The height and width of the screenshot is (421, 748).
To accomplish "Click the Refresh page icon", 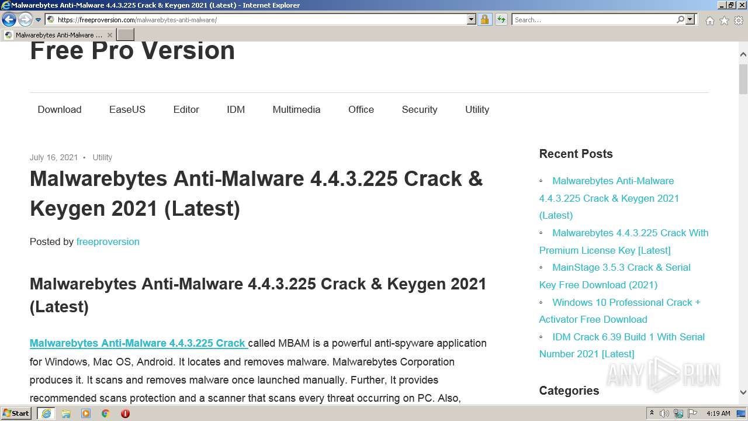I will pos(501,20).
